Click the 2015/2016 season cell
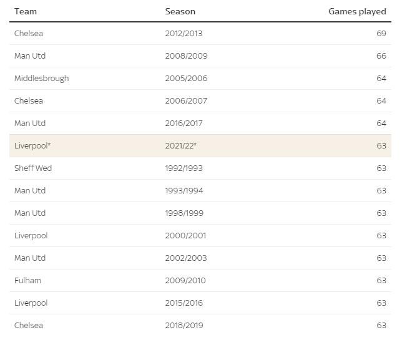The height and width of the screenshot is (340, 407). pos(184,303)
